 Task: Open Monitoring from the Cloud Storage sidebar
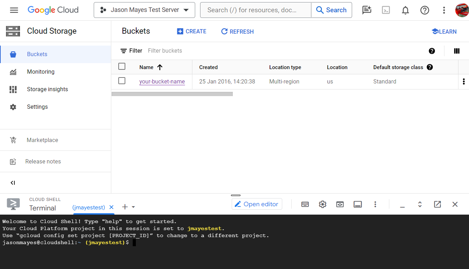pos(40,72)
